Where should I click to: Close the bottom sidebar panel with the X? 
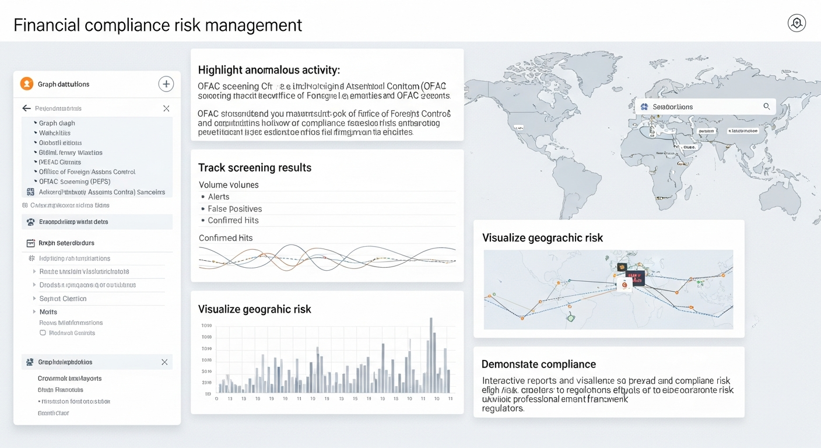tap(166, 362)
